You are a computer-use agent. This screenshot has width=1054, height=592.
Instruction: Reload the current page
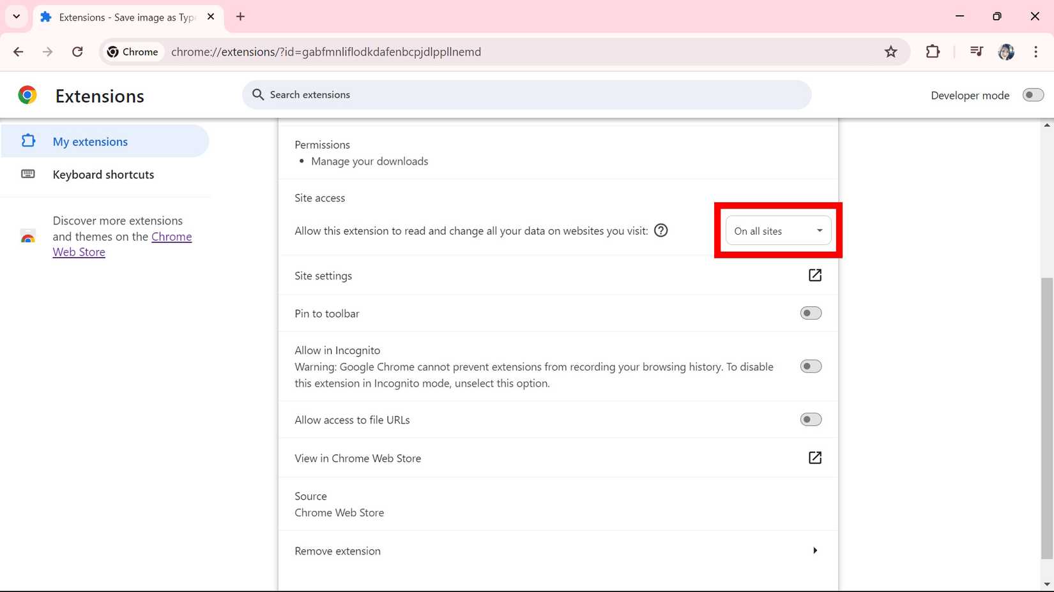click(x=77, y=52)
